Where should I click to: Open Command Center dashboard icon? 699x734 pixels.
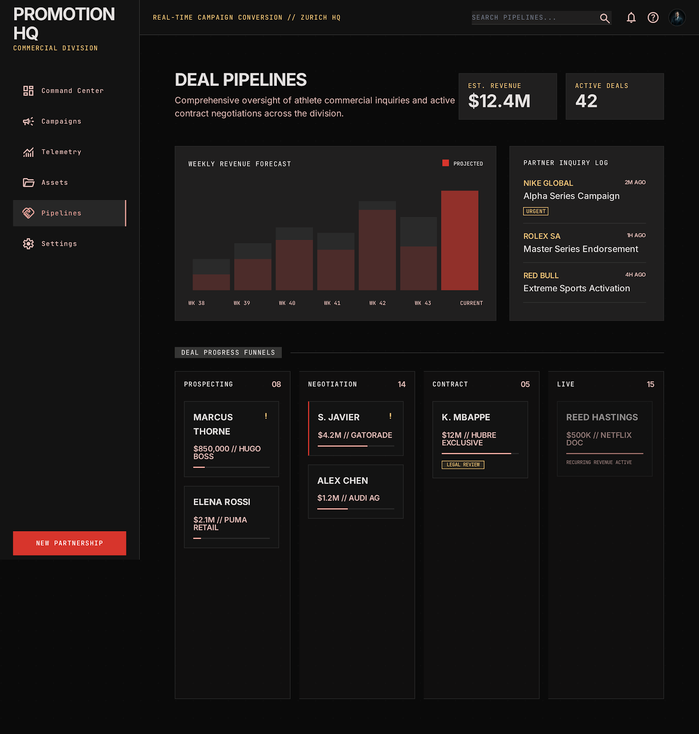click(28, 91)
